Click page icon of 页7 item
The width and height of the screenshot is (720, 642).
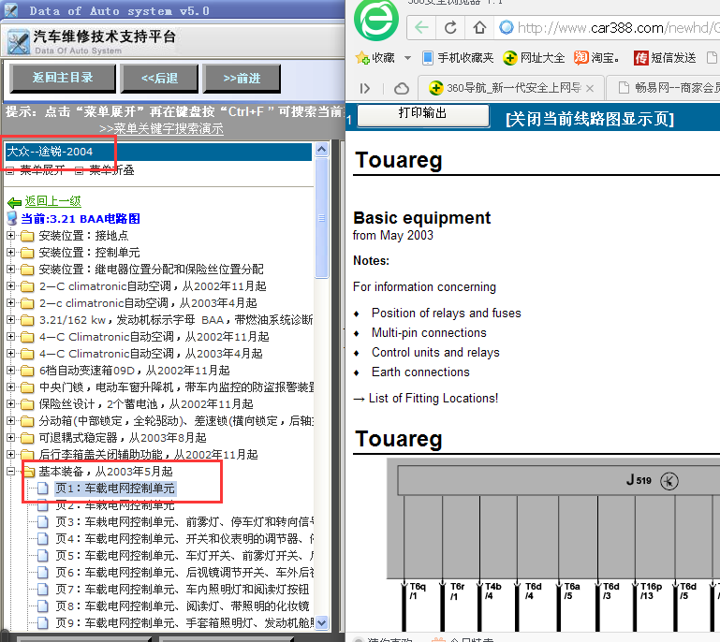point(43,590)
